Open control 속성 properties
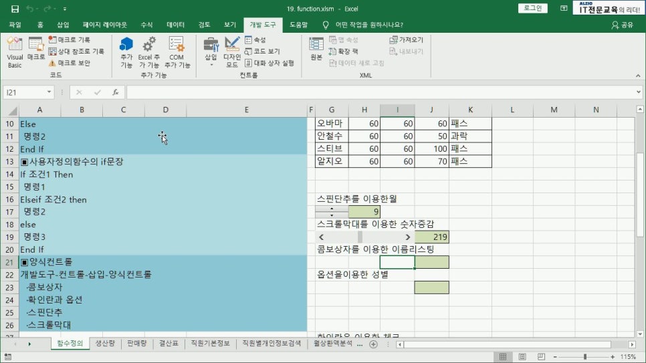Screen dimensions: 646x363 click(x=255, y=39)
